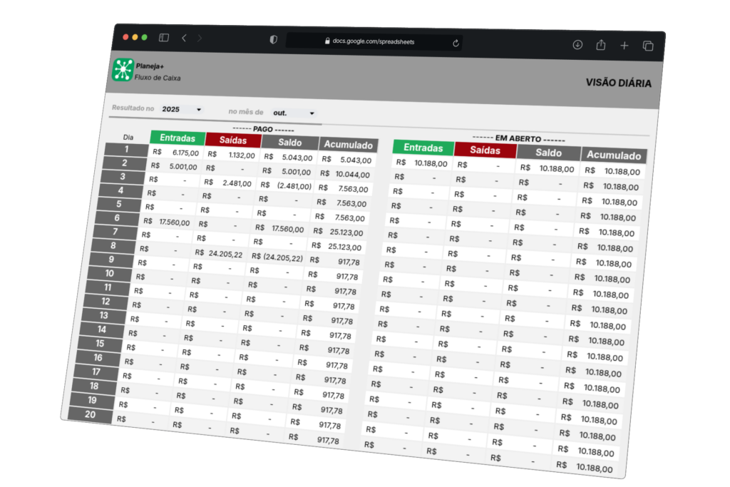
Task: Show the tab overview icon
Action: coord(648,46)
